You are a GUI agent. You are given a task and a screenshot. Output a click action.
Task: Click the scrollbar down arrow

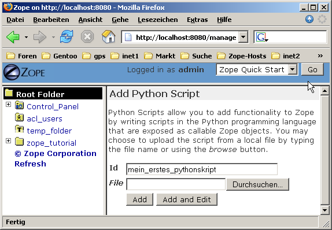324,210
